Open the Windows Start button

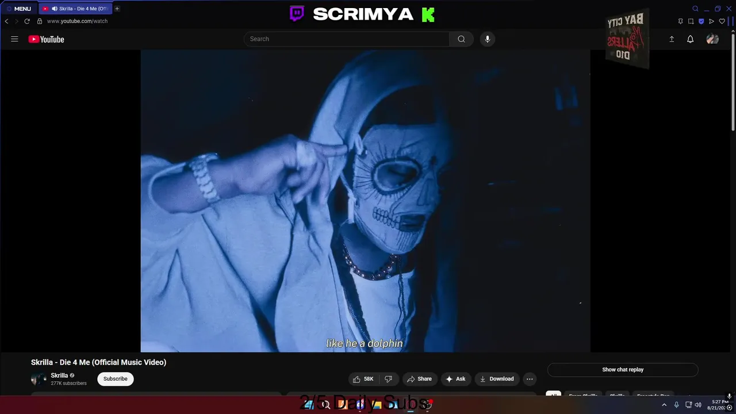(309, 405)
